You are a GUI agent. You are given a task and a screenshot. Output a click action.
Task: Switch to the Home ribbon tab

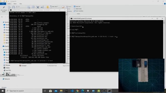pos(9,4)
